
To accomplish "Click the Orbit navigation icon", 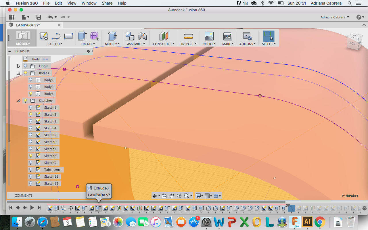I will click(155, 196).
